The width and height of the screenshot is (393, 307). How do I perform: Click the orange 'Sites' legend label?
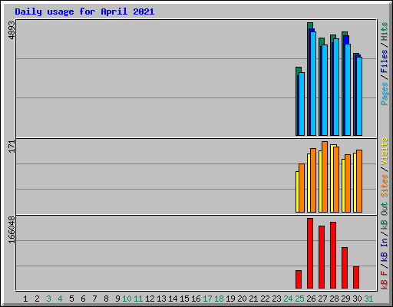click(x=384, y=186)
